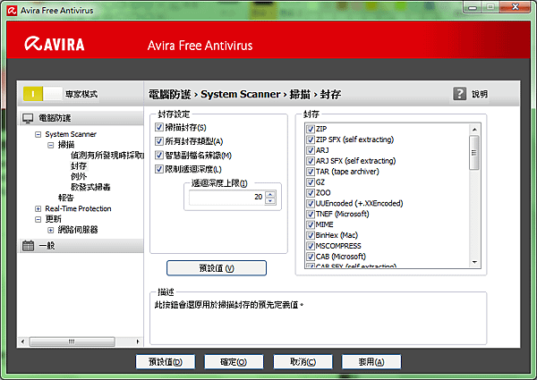Image resolution: width=537 pixels, height=380 pixels.
Task: Click 套用(A) apply button
Action: (371, 362)
